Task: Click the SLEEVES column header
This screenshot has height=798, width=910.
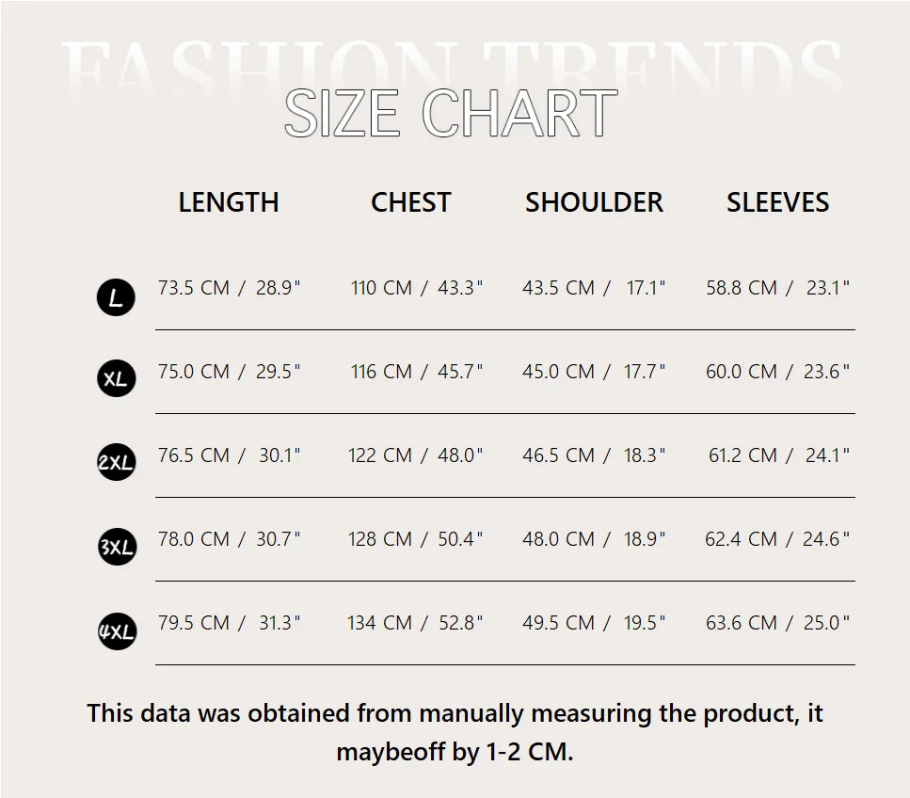Action: 777,202
